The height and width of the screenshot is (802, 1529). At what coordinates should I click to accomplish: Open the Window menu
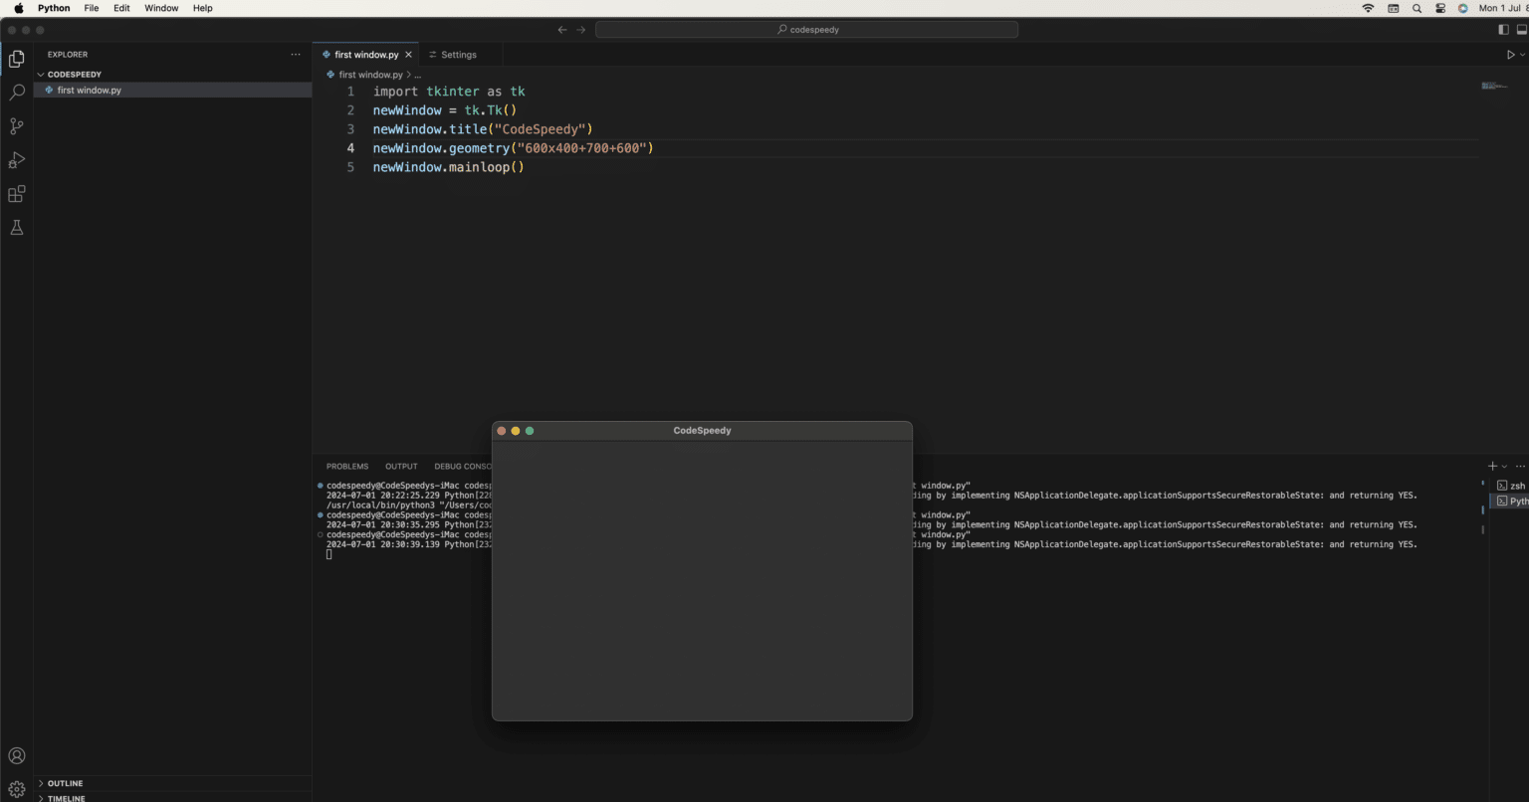[161, 8]
